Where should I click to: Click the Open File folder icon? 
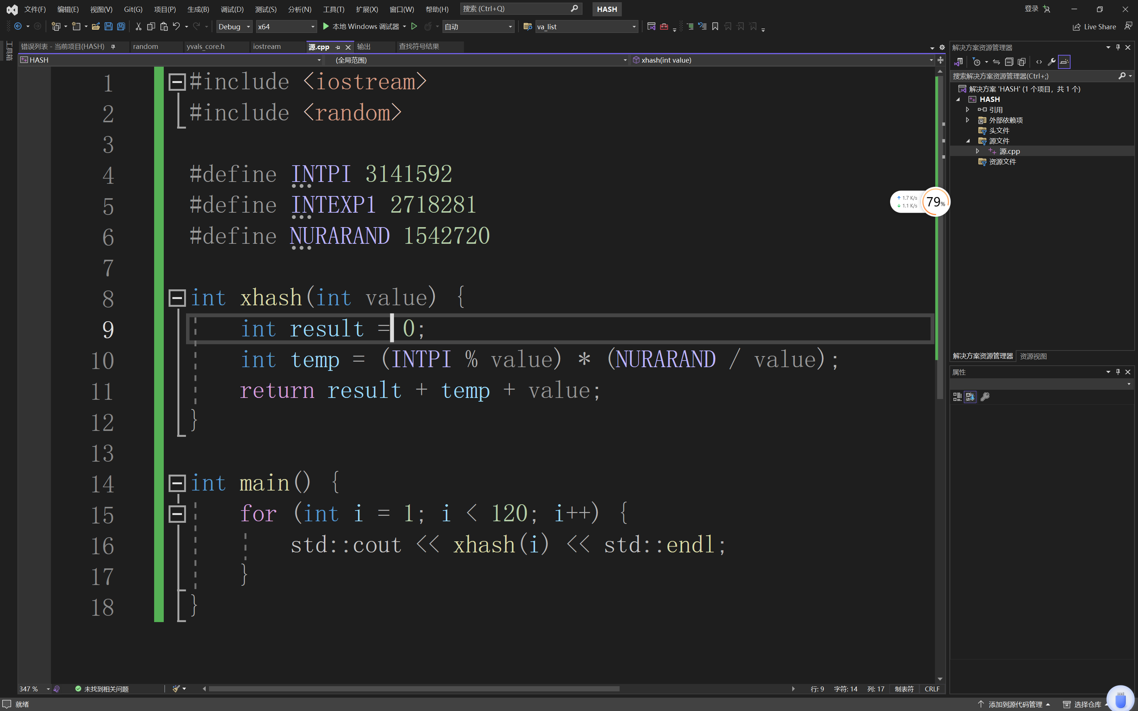[x=96, y=27]
